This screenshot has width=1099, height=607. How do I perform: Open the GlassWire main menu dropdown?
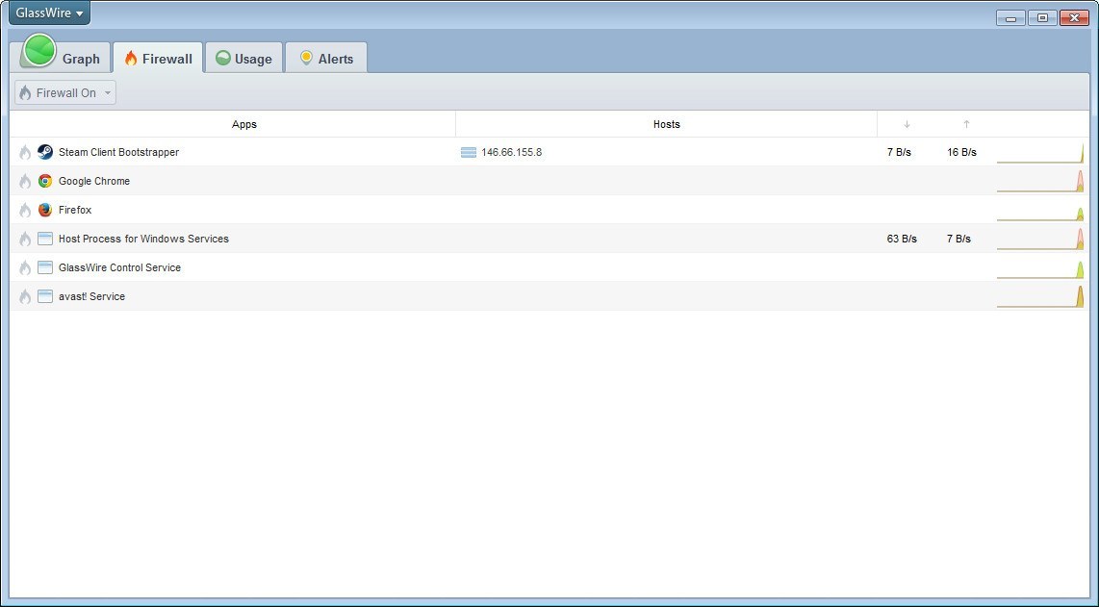tap(48, 13)
